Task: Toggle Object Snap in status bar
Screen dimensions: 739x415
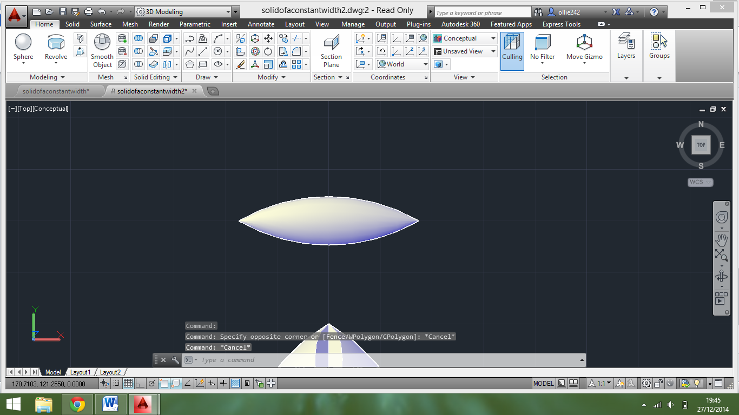Action: (164, 383)
